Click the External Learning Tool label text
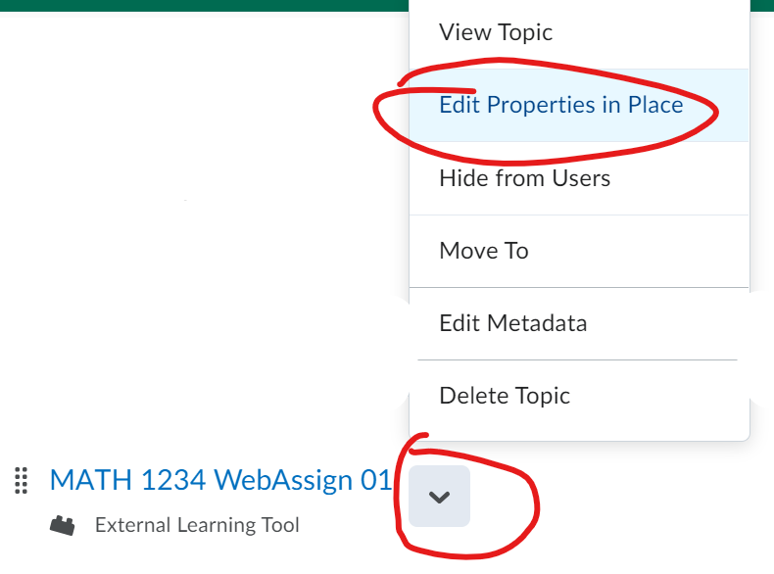Image resolution: width=774 pixels, height=574 pixels. coord(197,526)
